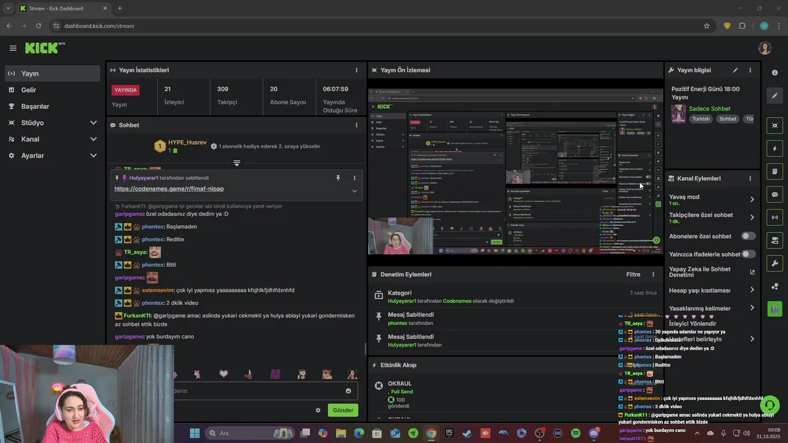Toggle Yalnızca ifadelerle sohbet switch
788x443 pixels.
coord(748,254)
